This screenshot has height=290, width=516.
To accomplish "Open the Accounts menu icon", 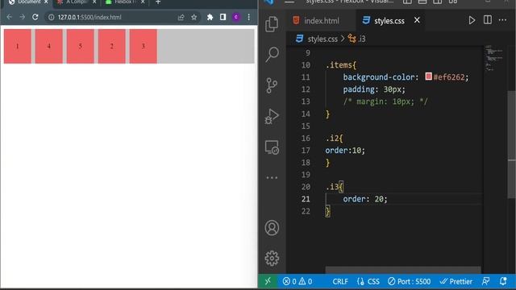I will pyautogui.click(x=272, y=228).
